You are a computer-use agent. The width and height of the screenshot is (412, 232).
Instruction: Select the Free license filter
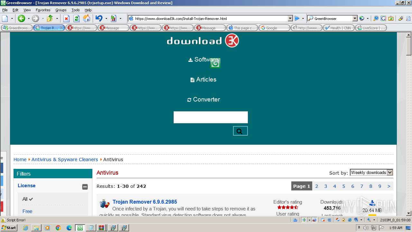pyautogui.click(x=27, y=211)
